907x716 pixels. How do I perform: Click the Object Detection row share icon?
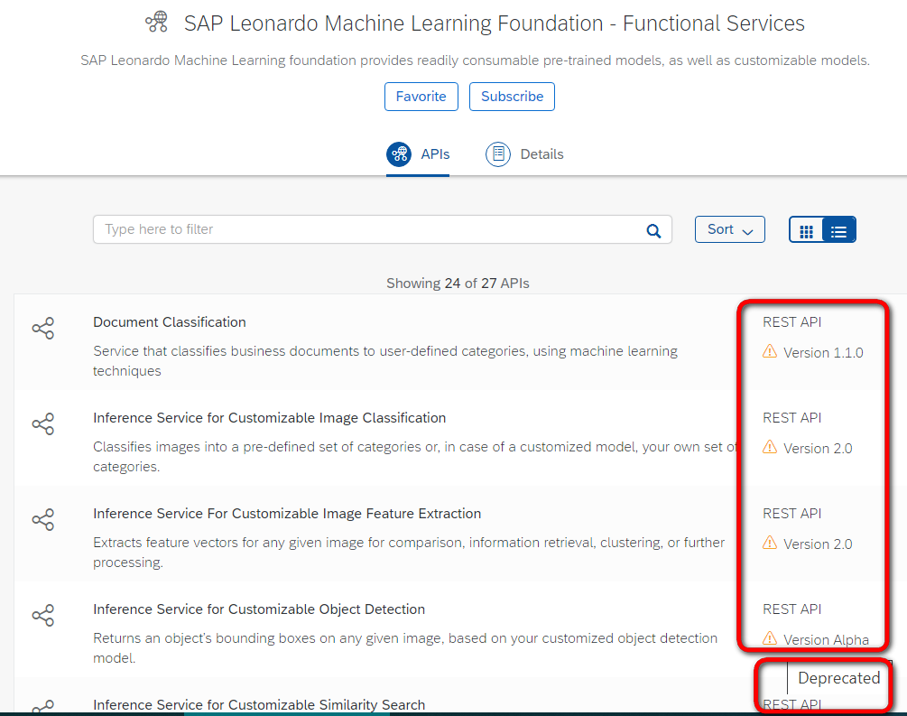pyautogui.click(x=43, y=615)
